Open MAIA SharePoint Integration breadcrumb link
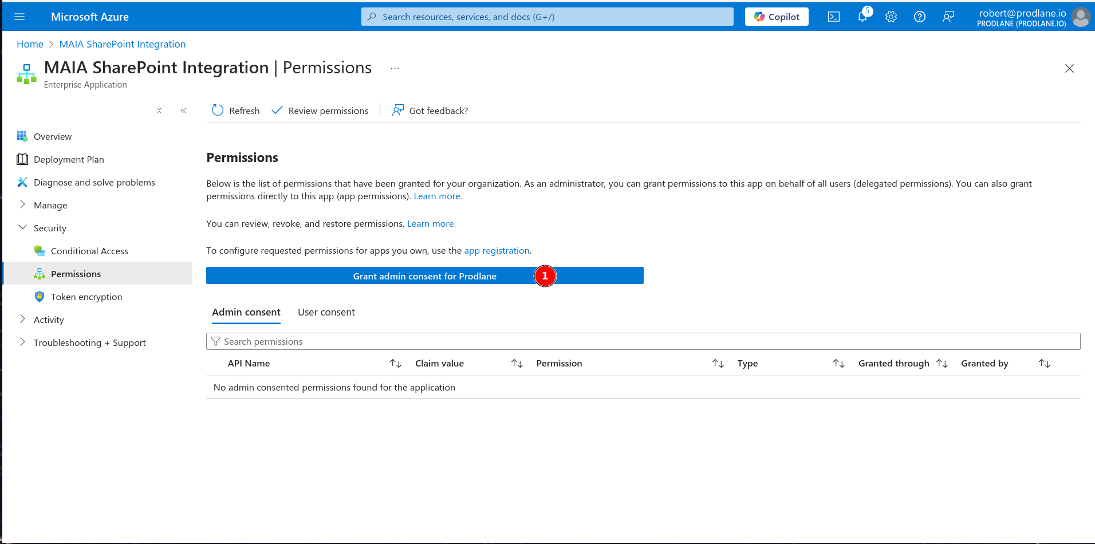Image resolution: width=1095 pixels, height=544 pixels. [x=123, y=44]
